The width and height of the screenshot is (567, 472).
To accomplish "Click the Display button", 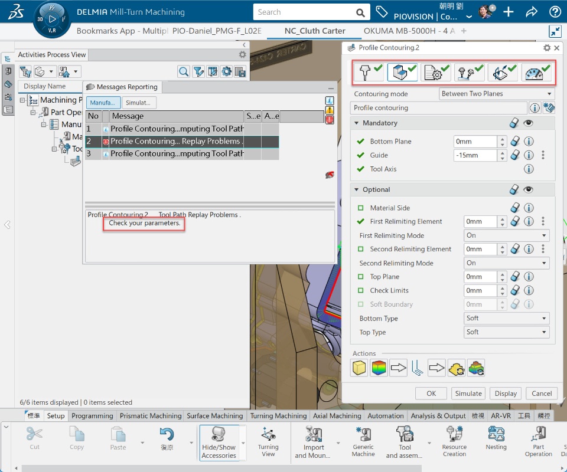I will coord(506,394).
